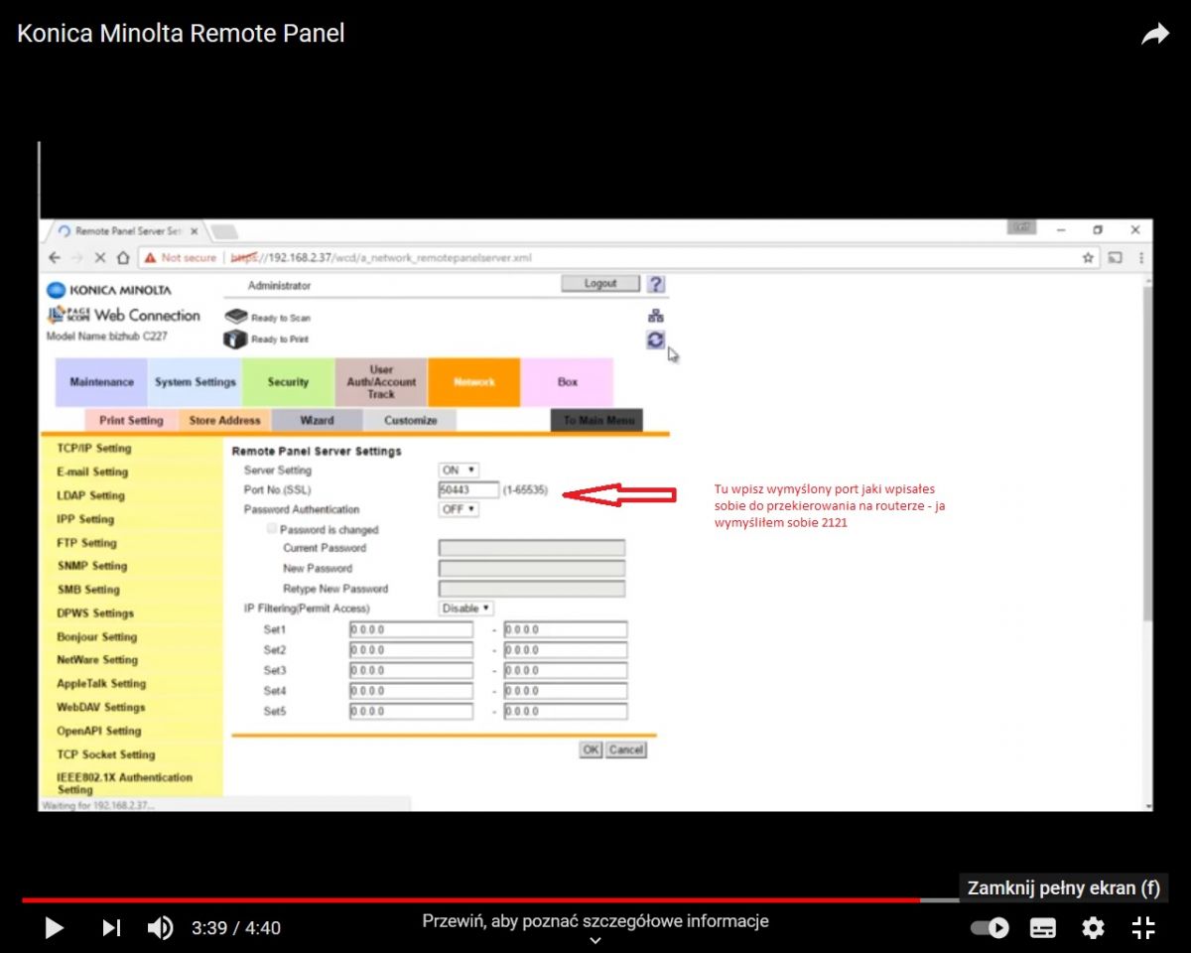Image resolution: width=1191 pixels, height=953 pixels.
Task: Click the browser address bar URL
Action: 382,257
